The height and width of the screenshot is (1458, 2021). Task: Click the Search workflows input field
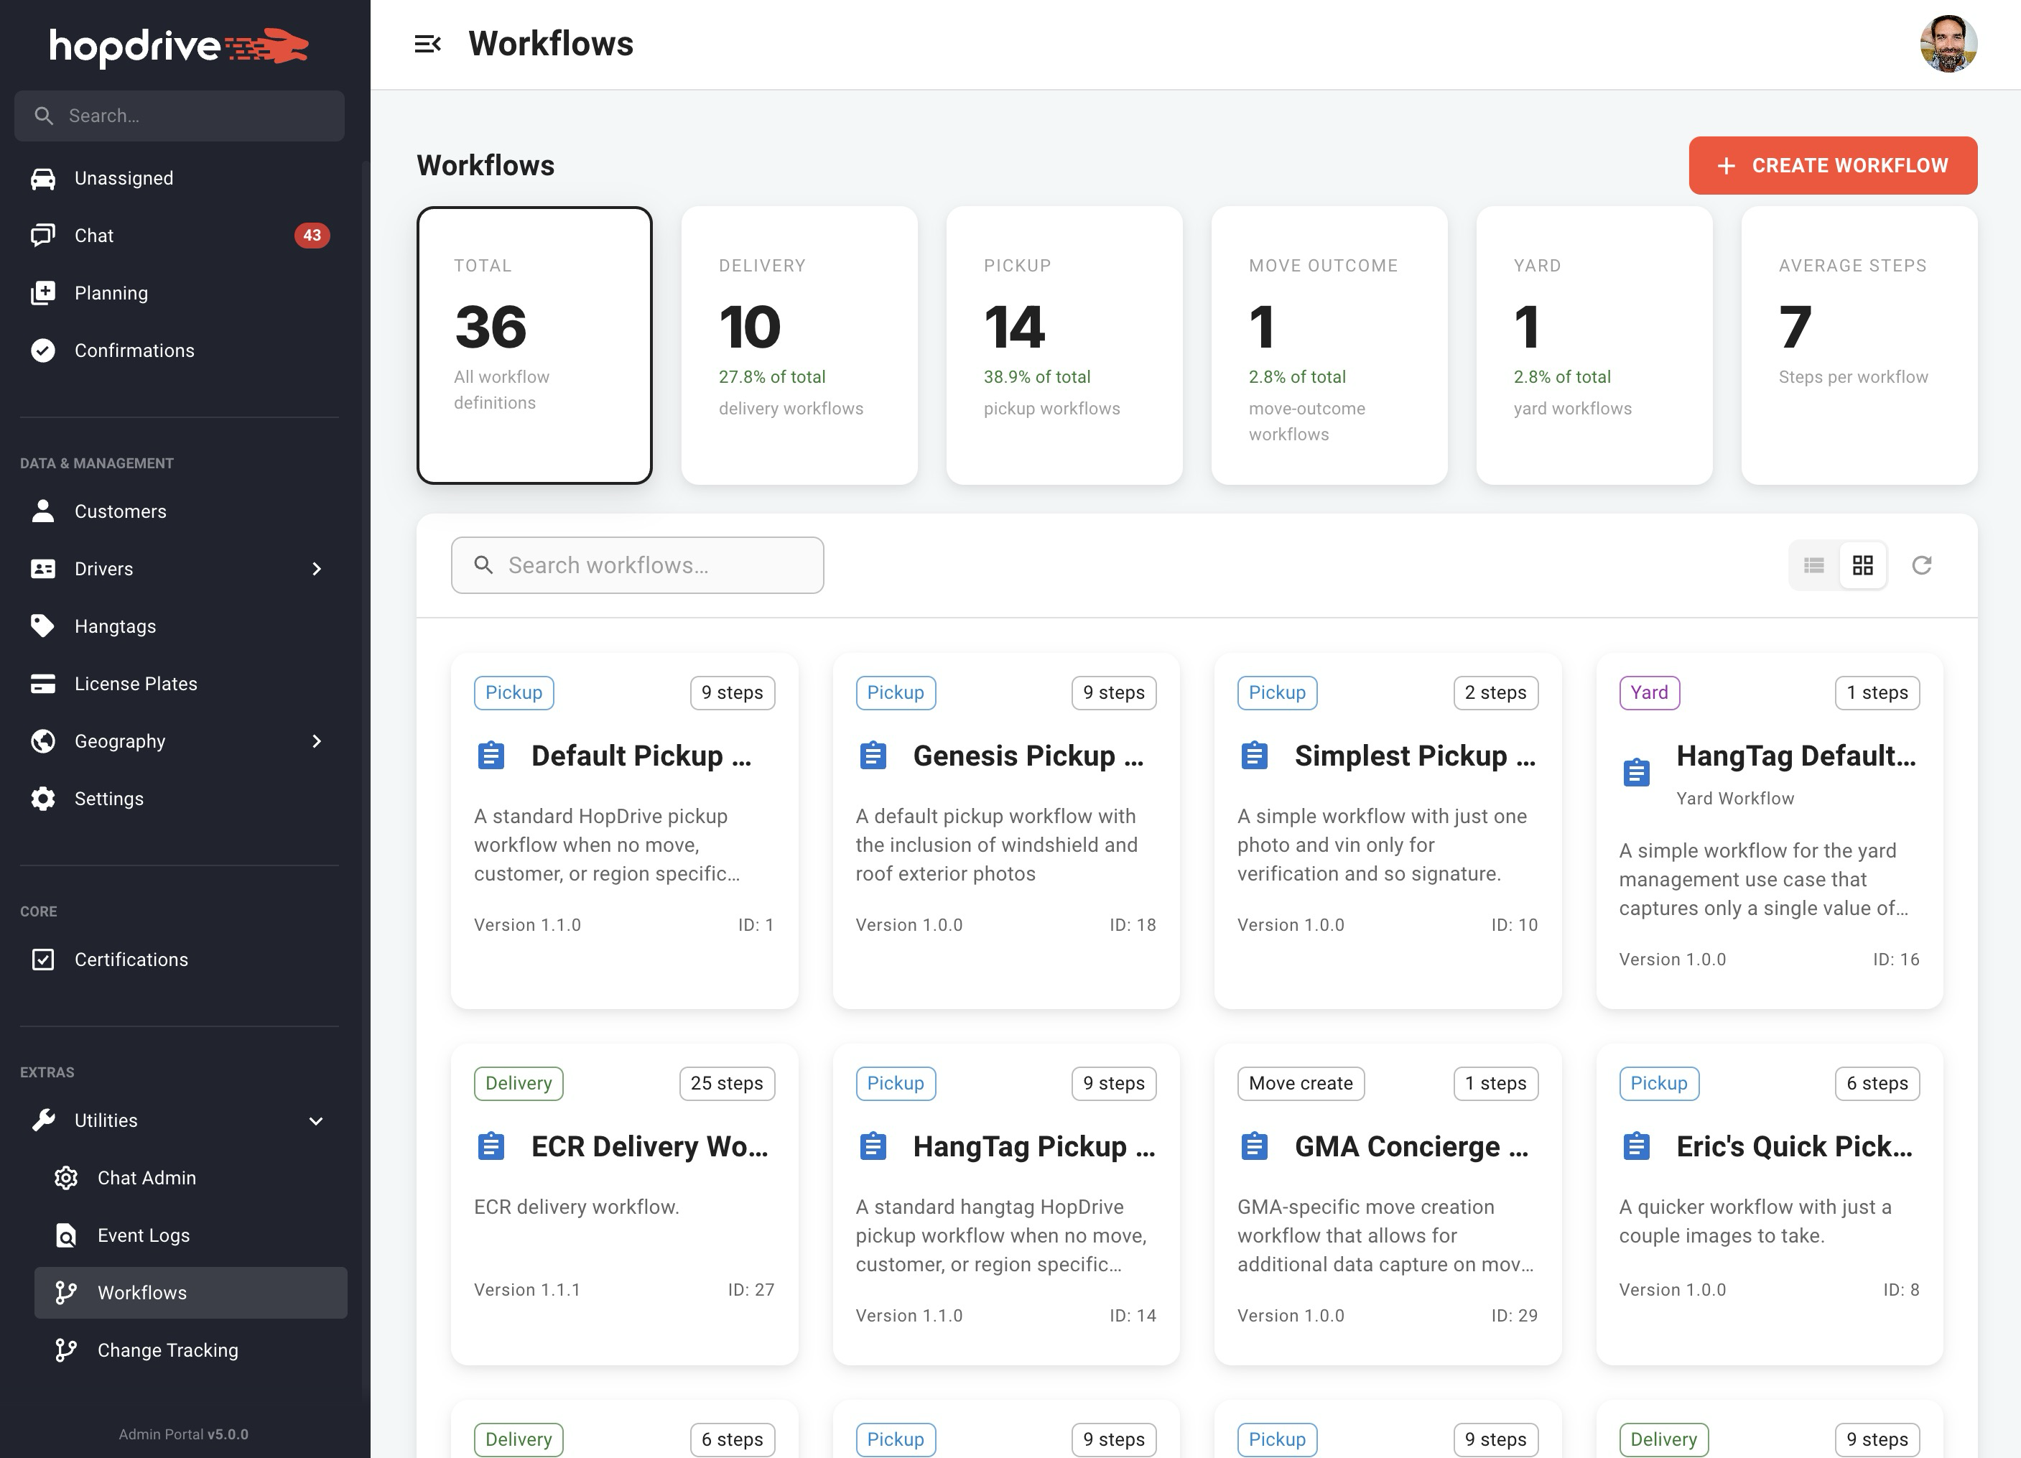(636, 565)
